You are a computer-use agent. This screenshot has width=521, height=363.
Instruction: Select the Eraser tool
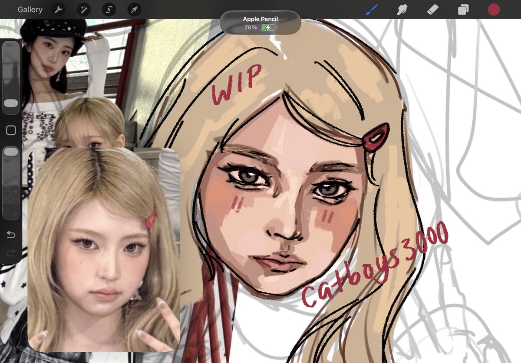click(433, 10)
